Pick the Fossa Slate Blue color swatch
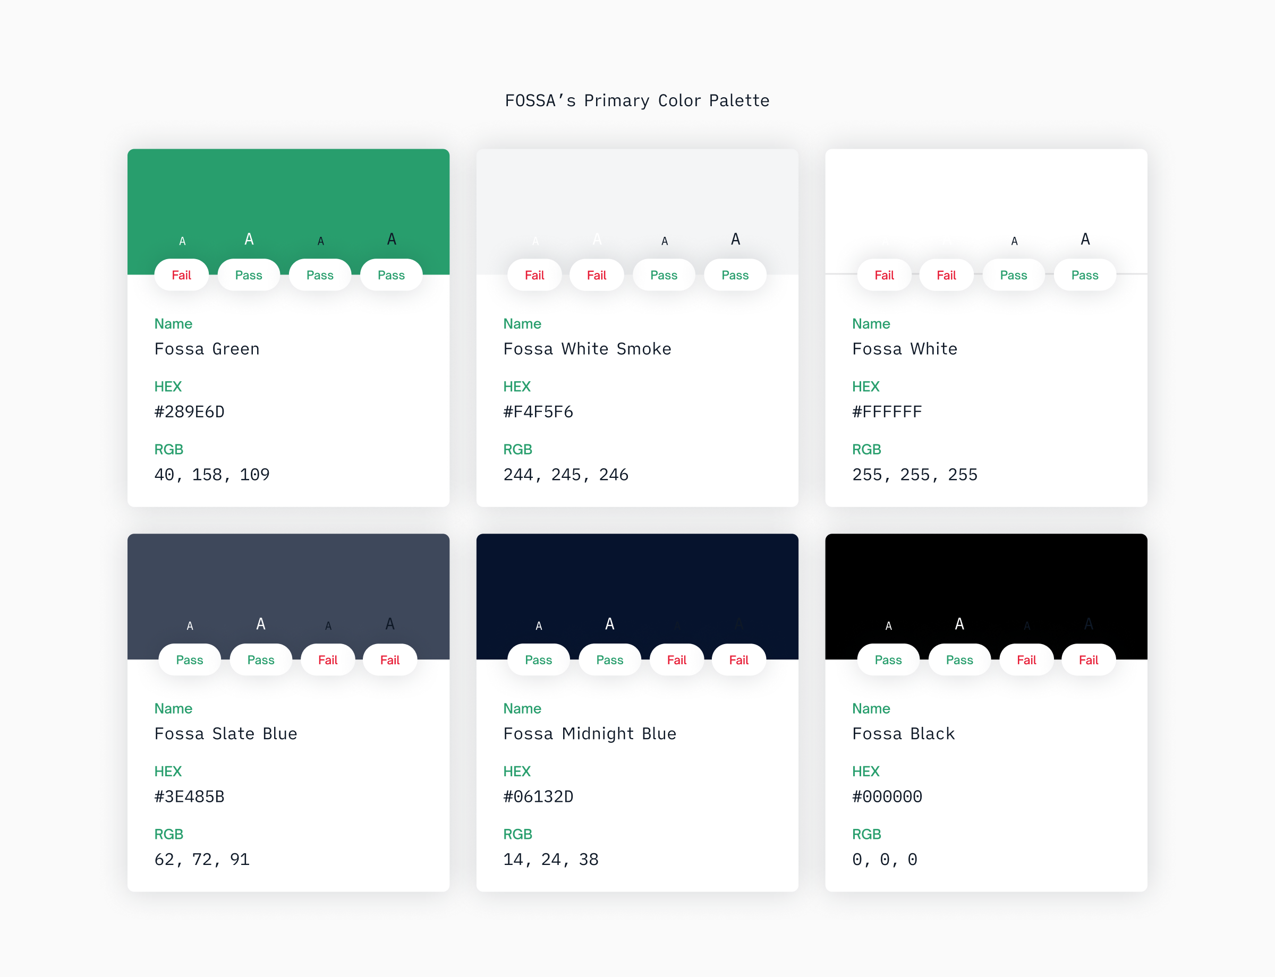 point(288,597)
